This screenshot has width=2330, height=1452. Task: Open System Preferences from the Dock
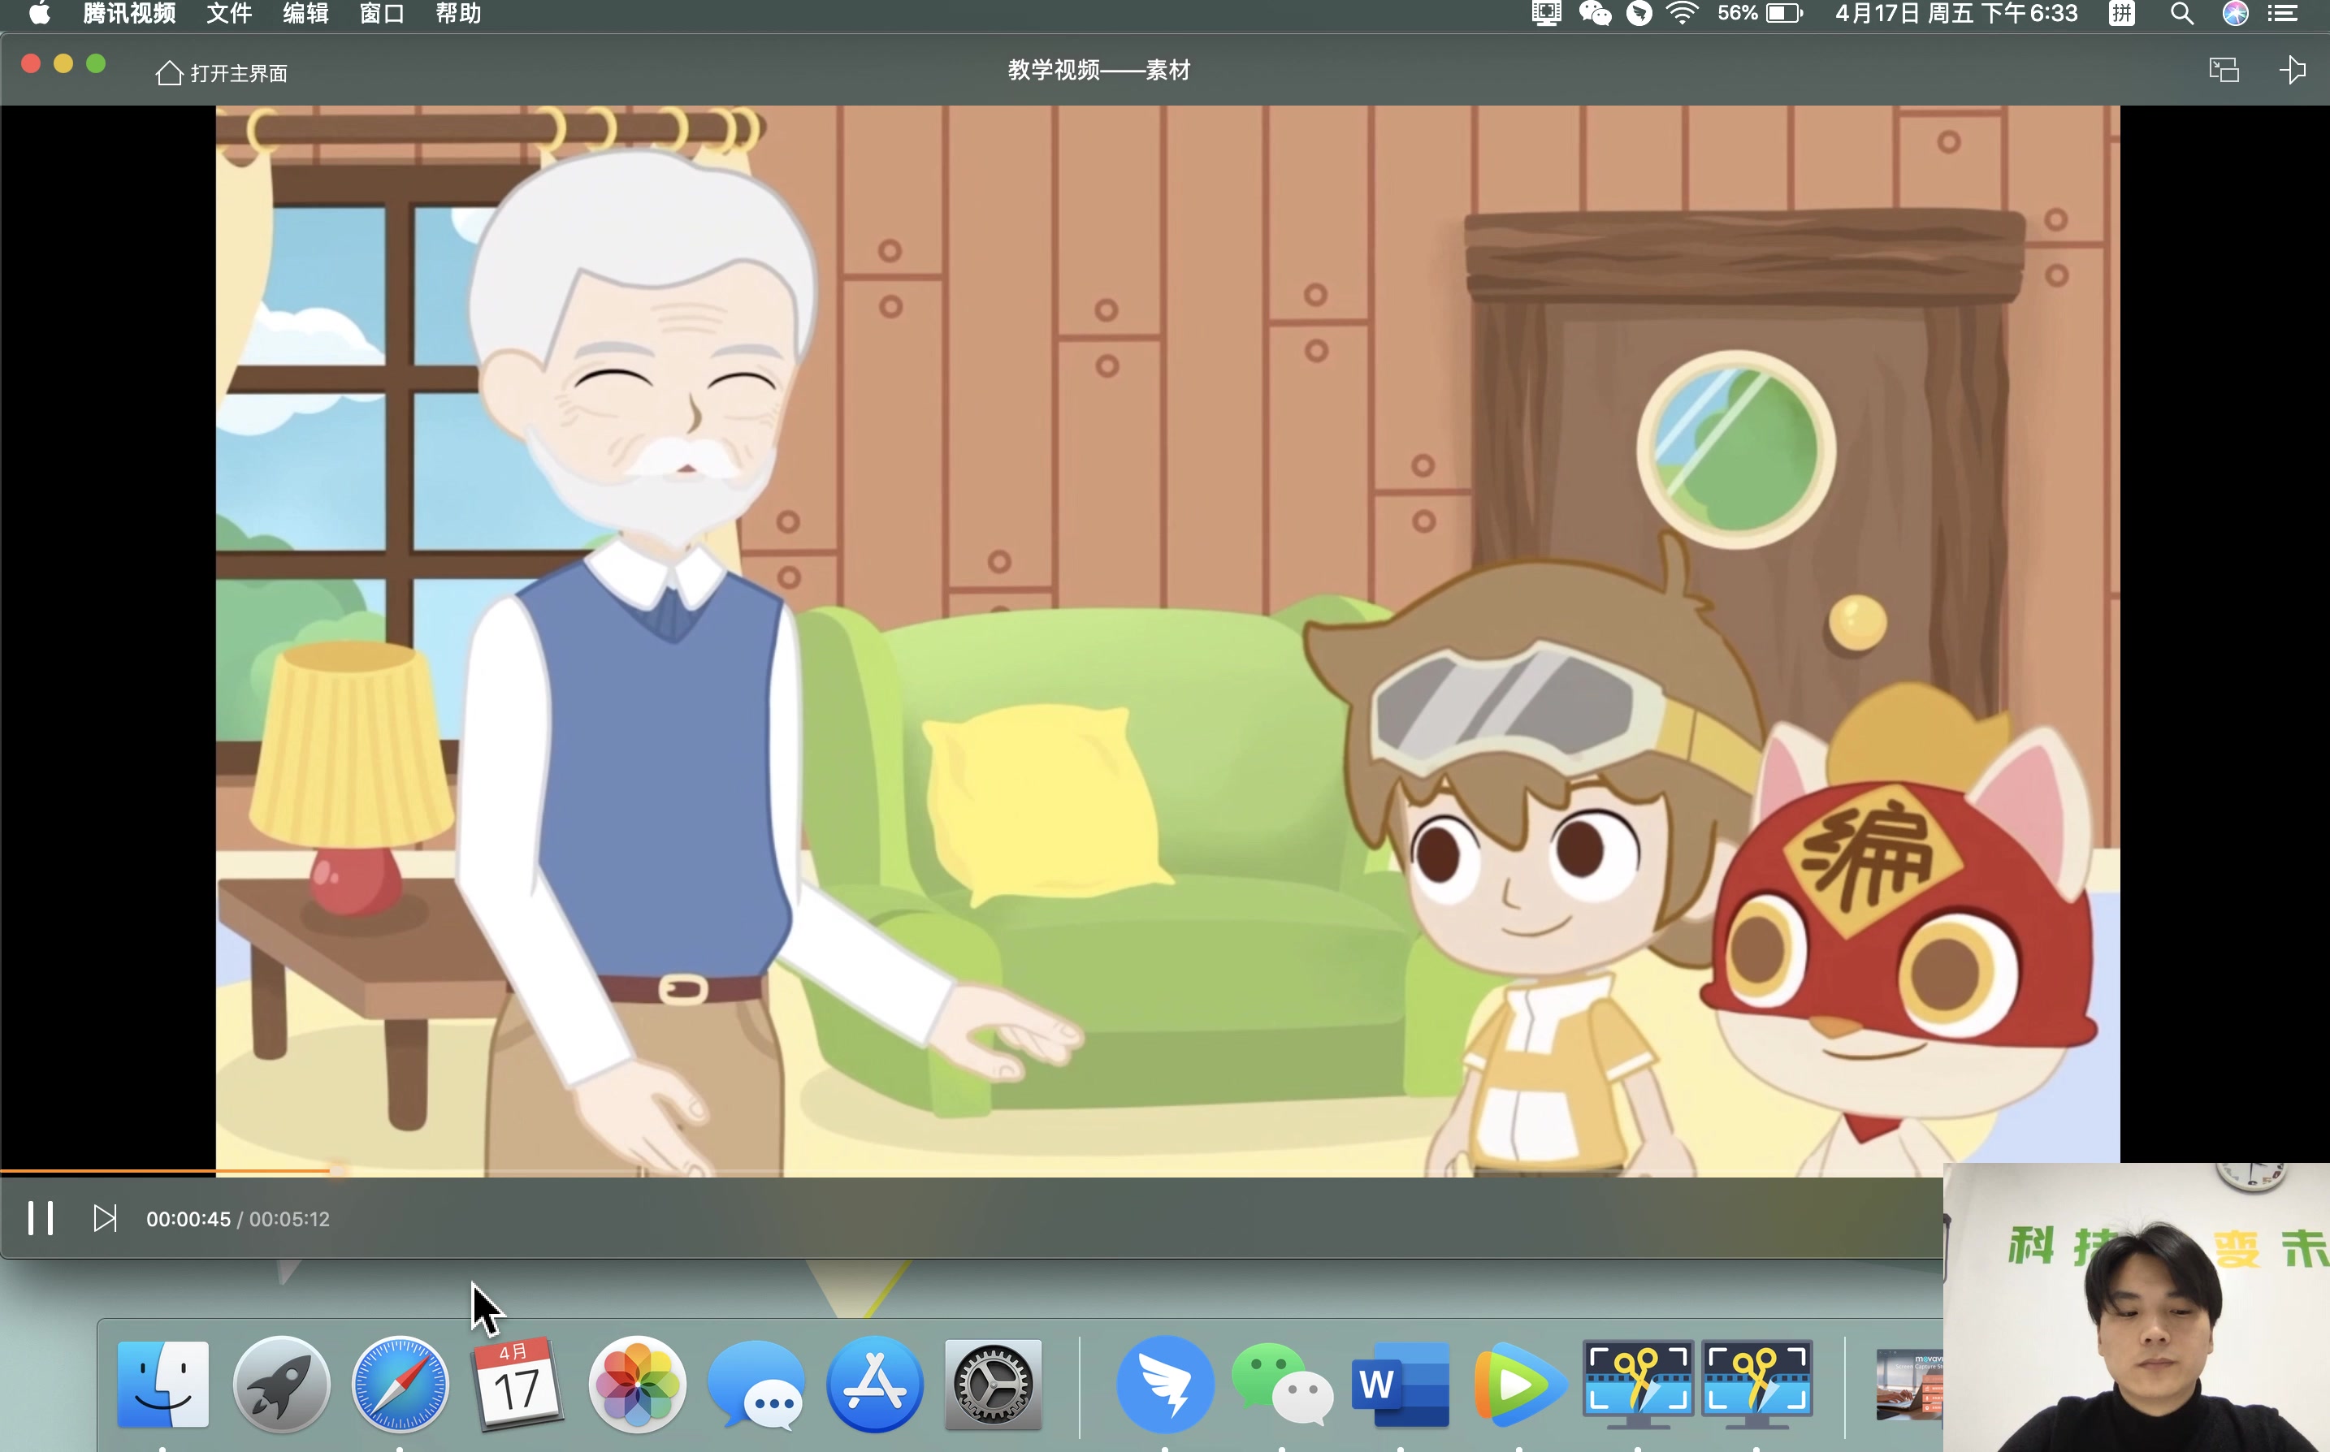coord(993,1385)
